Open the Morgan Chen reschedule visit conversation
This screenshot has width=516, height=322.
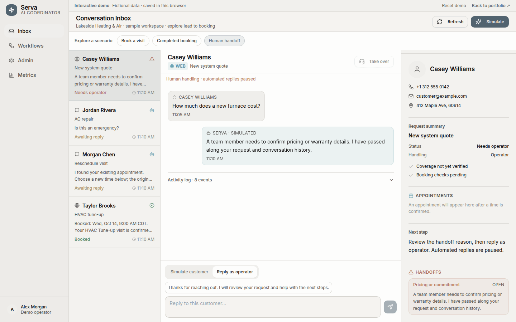(x=115, y=171)
